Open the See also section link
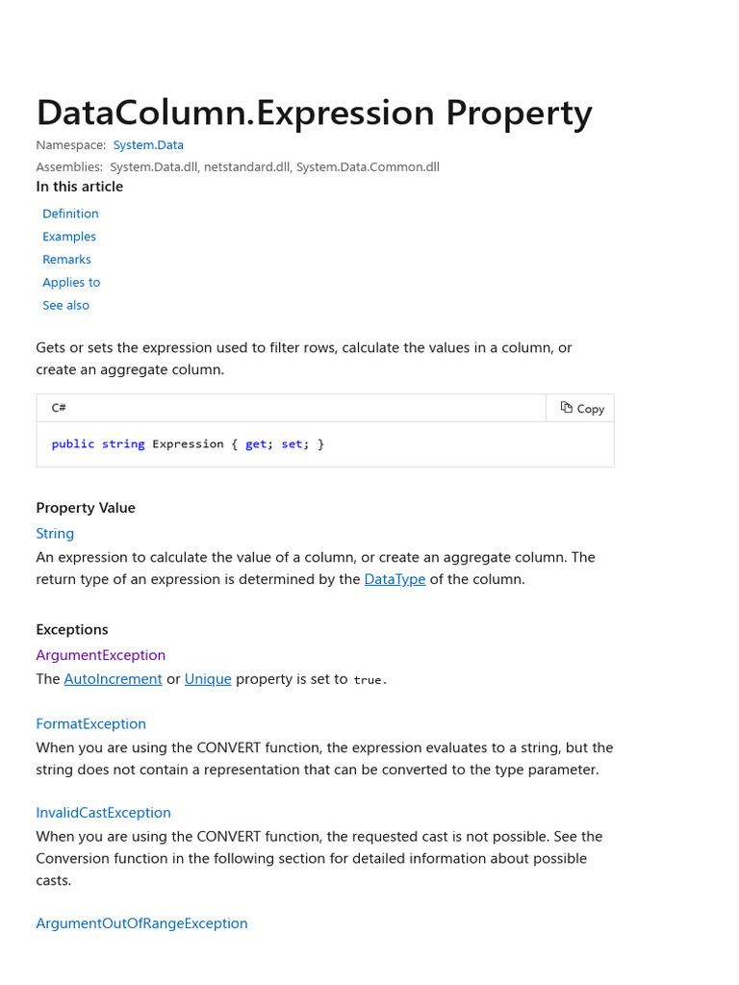The image size is (739, 985). click(66, 305)
